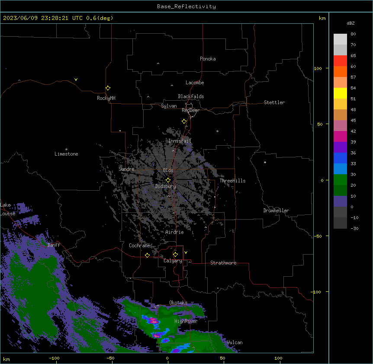Click the Lacombe city label

pyautogui.click(x=195, y=83)
